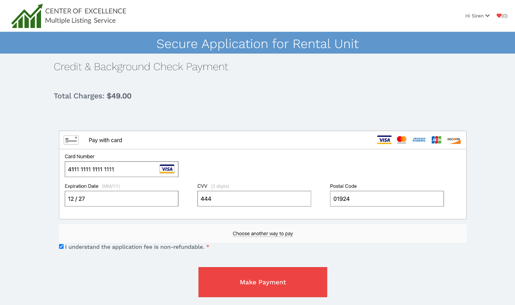Click the Discover card logo
Screen dimensions: 515x305
[454, 140]
